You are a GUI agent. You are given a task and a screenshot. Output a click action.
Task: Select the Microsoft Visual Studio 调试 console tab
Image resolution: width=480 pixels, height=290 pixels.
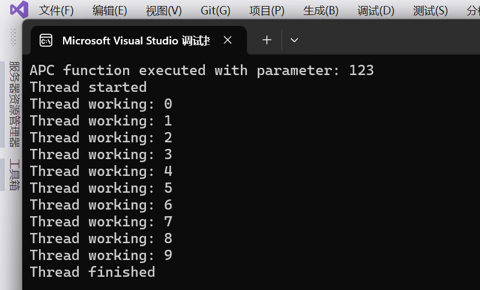click(x=136, y=40)
